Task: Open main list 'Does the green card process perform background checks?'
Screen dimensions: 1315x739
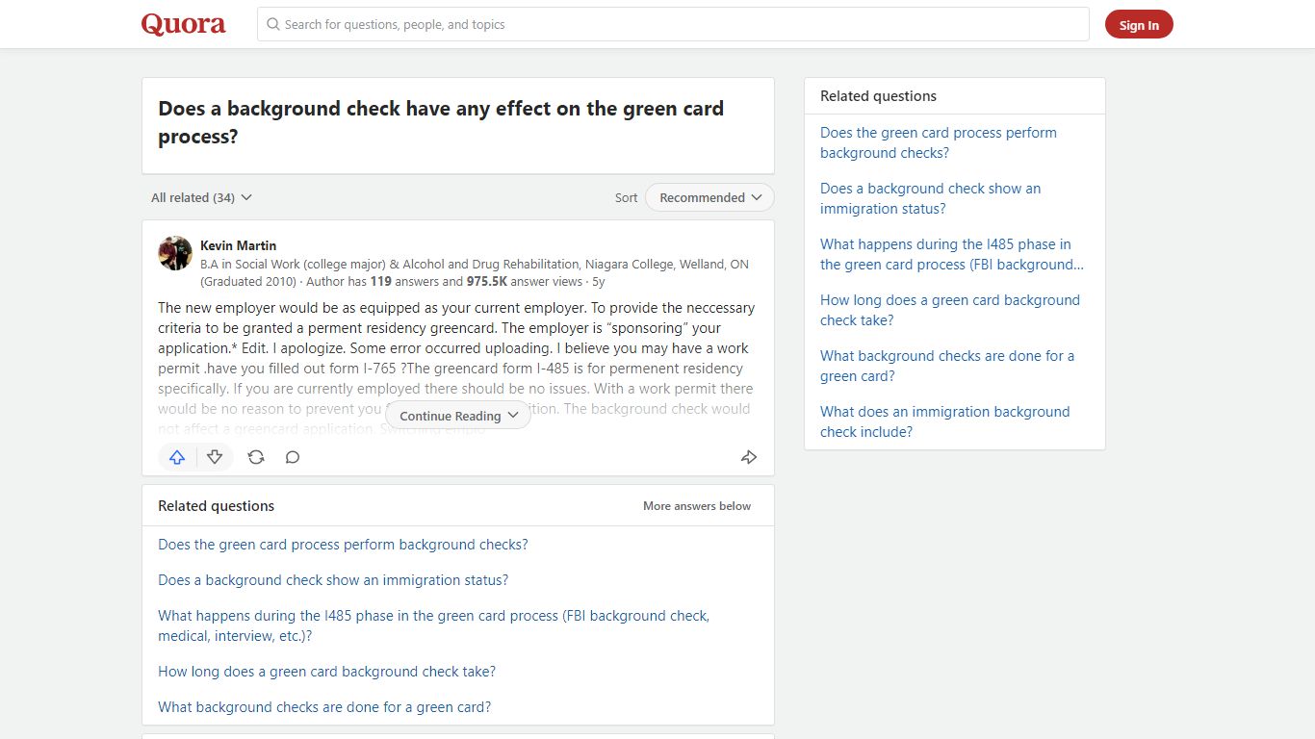Action: [343, 545]
